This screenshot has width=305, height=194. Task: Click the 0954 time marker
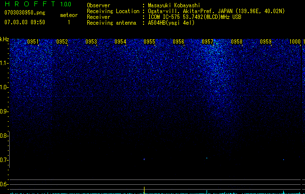(x=120, y=42)
